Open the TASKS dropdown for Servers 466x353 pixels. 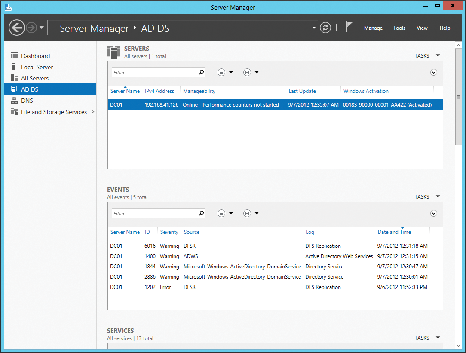click(426, 55)
